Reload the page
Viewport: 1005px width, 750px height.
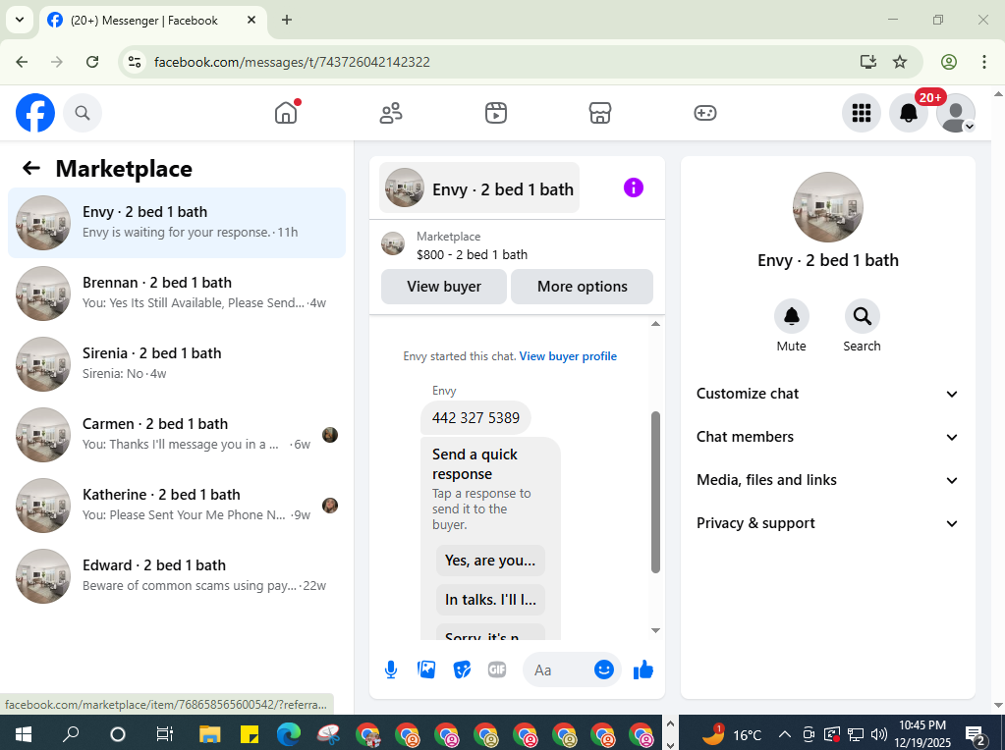92,62
